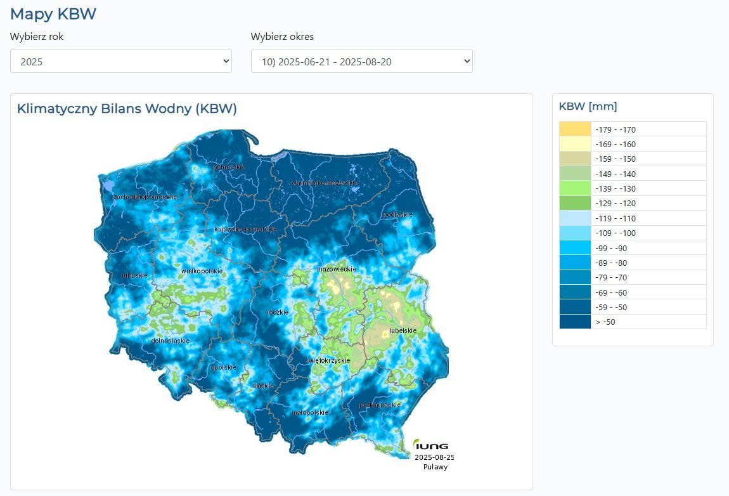The width and height of the screenshot is (729, 496).
Task: Click wielkopolskie region on the map
Action: point(202,271)
